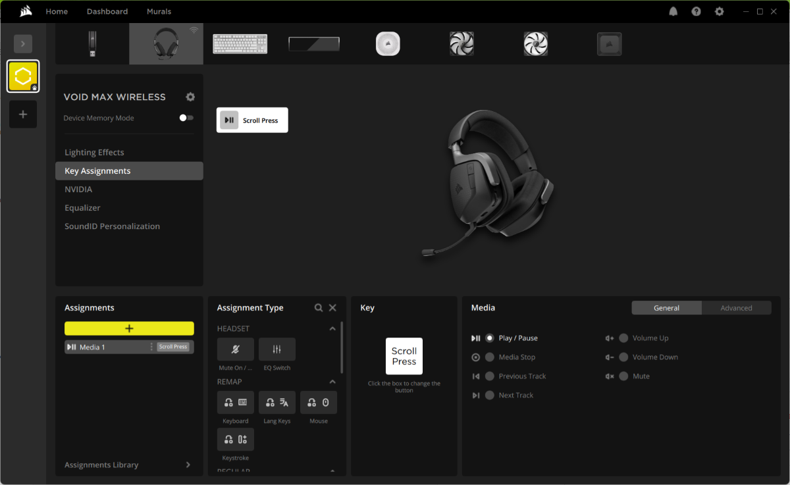Image resolution: width=790 pixels, height=485 pixels.
Task: Expand the Assignments Library
Action: [188, 465]
